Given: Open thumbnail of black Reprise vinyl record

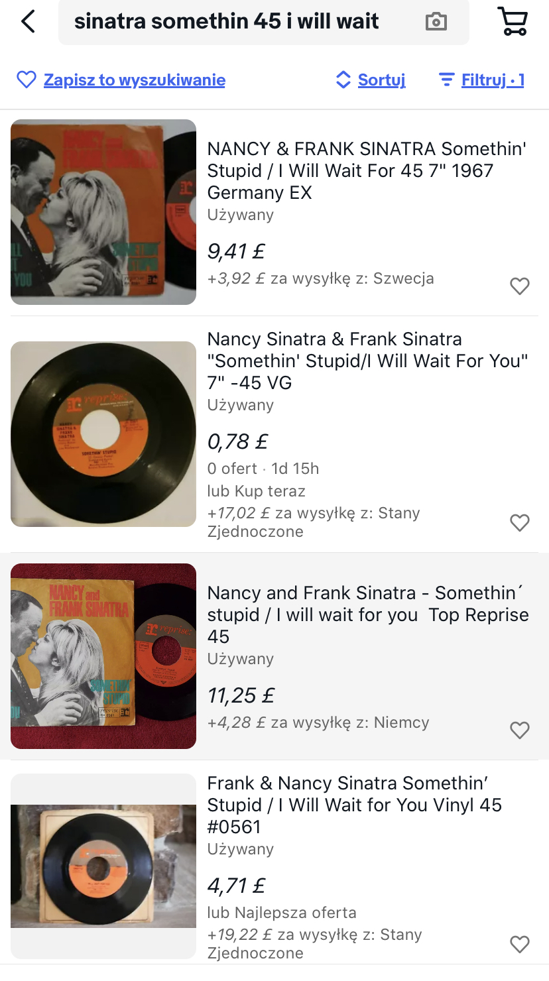Looking at the screenshot, I should point(103,434).
